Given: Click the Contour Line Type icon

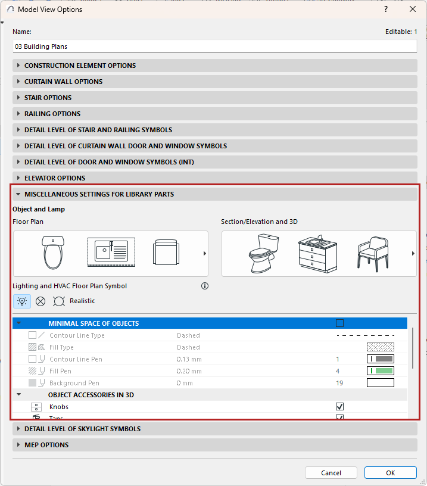Looking at the screenshot, I should (36, 335).
